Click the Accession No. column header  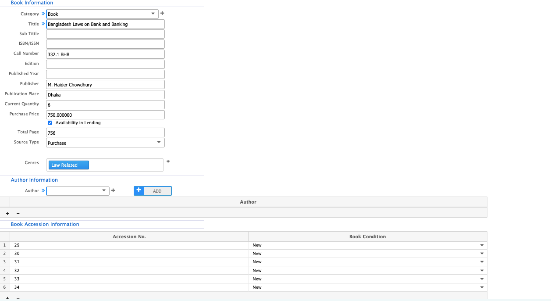(x=129, y=236)
